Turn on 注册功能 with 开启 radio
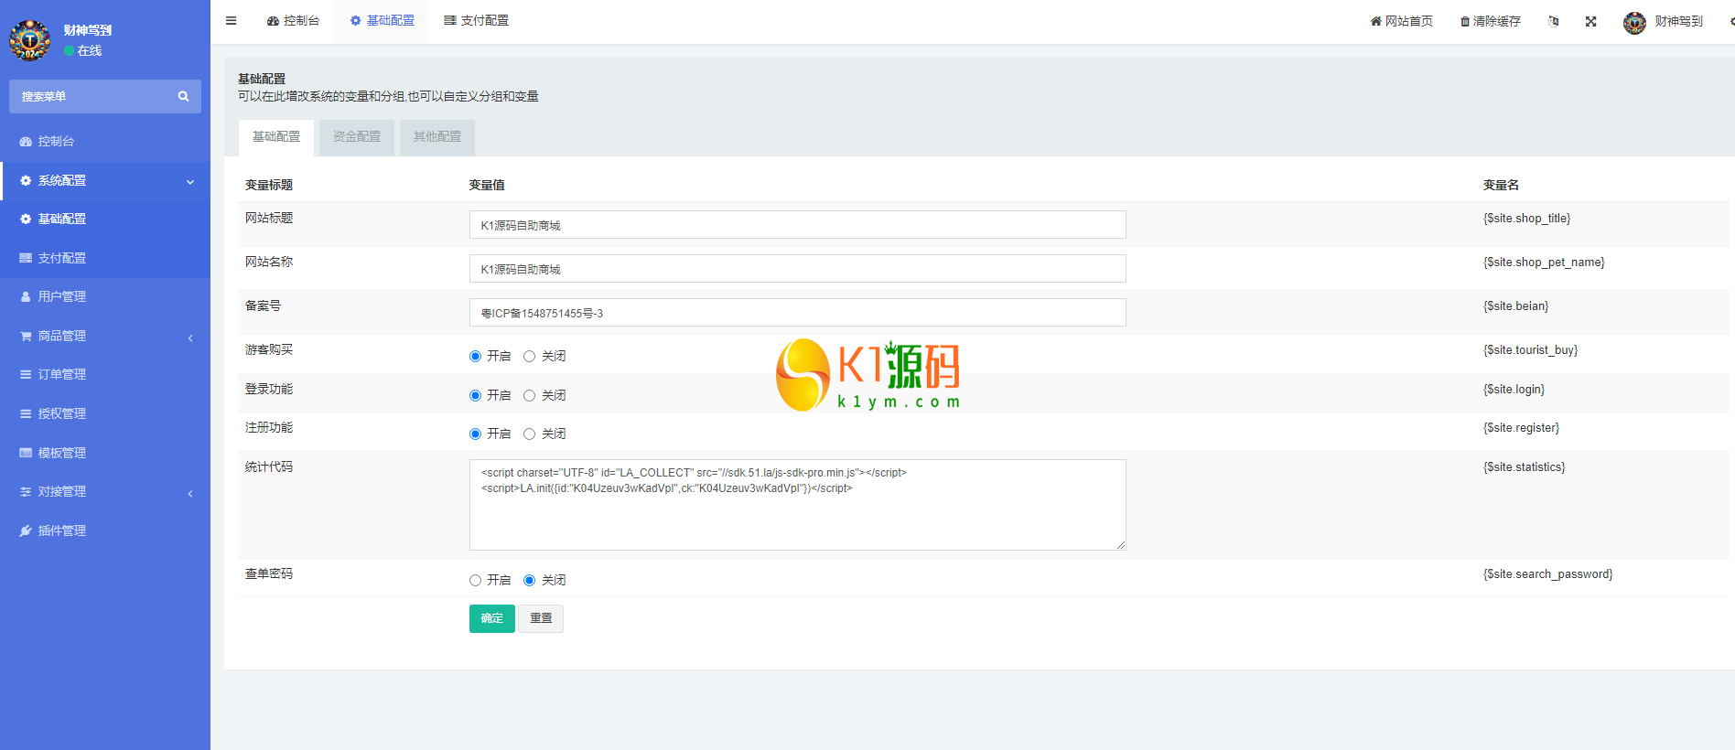1735x750 pixels. pos(475,434)
